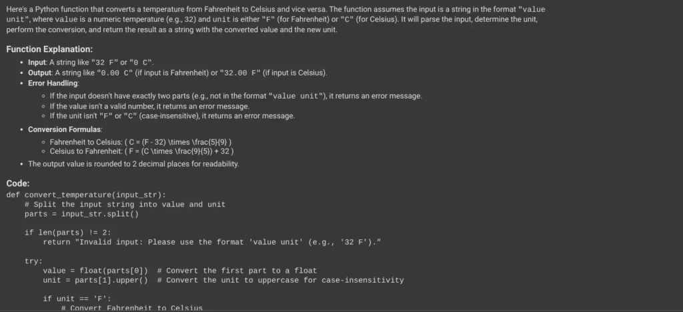Click the "exactly two parts" error bullet

[x=235, y=96]
